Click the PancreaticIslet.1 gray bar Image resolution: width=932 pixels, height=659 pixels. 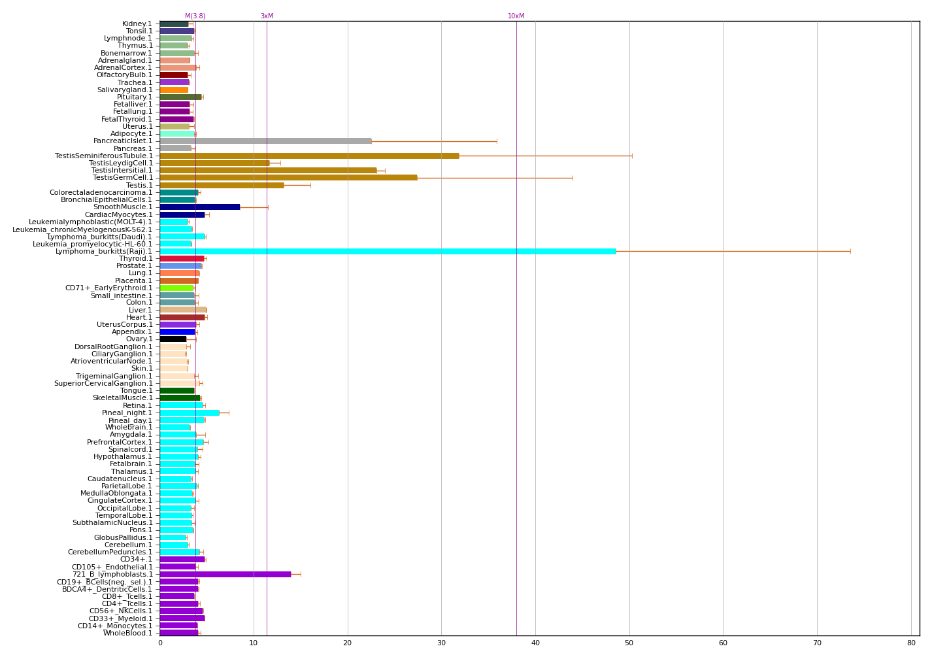coord(265,141)
